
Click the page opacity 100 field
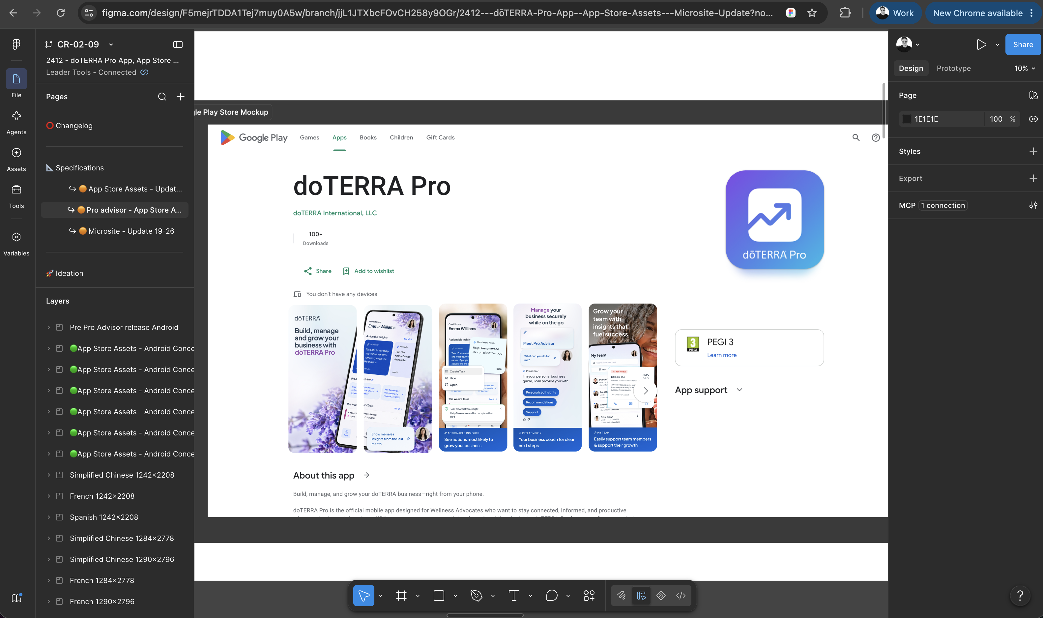[996, 119]
